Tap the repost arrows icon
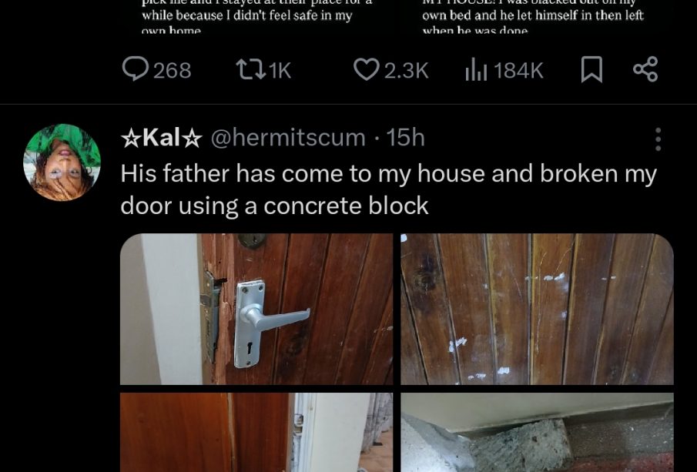This screenshot has width=697, height=472. [251, 70]
